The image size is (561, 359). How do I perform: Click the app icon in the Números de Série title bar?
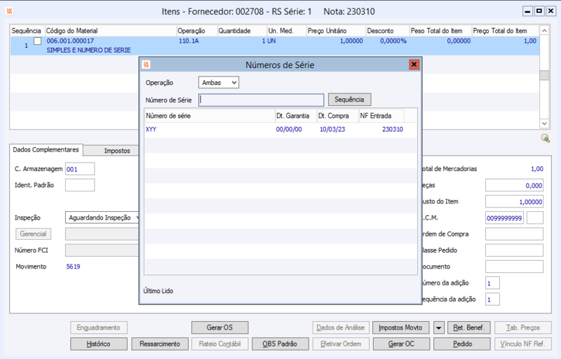pos(146,65)
